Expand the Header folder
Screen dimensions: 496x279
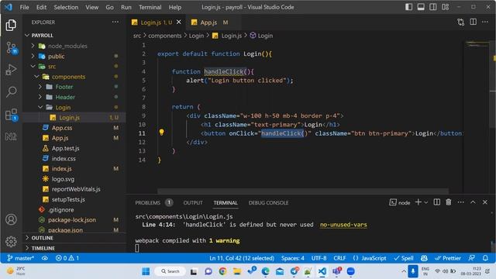(x=40, y=97)
